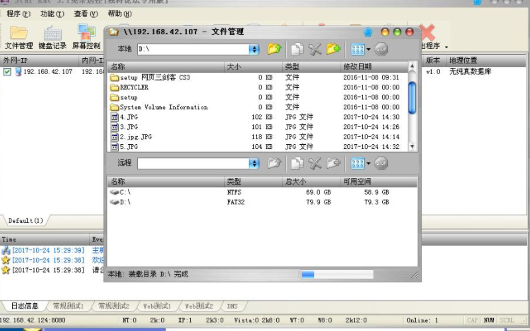The image size is (530, 331).
Task: Click the remote Copy files icon
Action: point(297,163)
